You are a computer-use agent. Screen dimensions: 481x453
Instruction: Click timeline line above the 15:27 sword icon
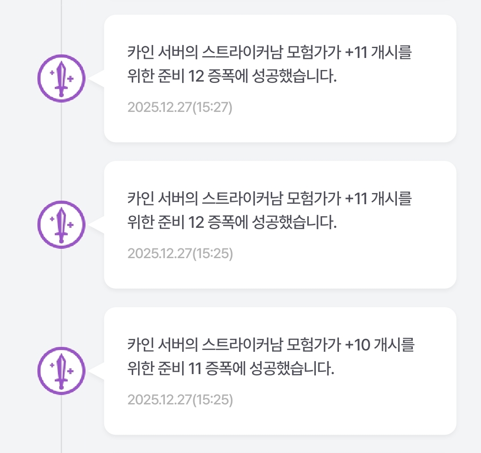coord(61,27)
